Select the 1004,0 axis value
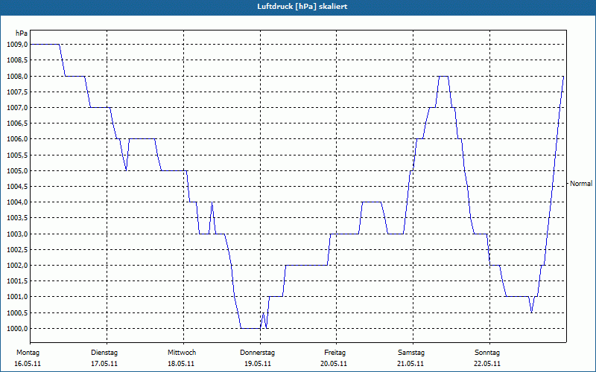The height and width of the screenshot is (372, 596). click(x=17, y=202)
